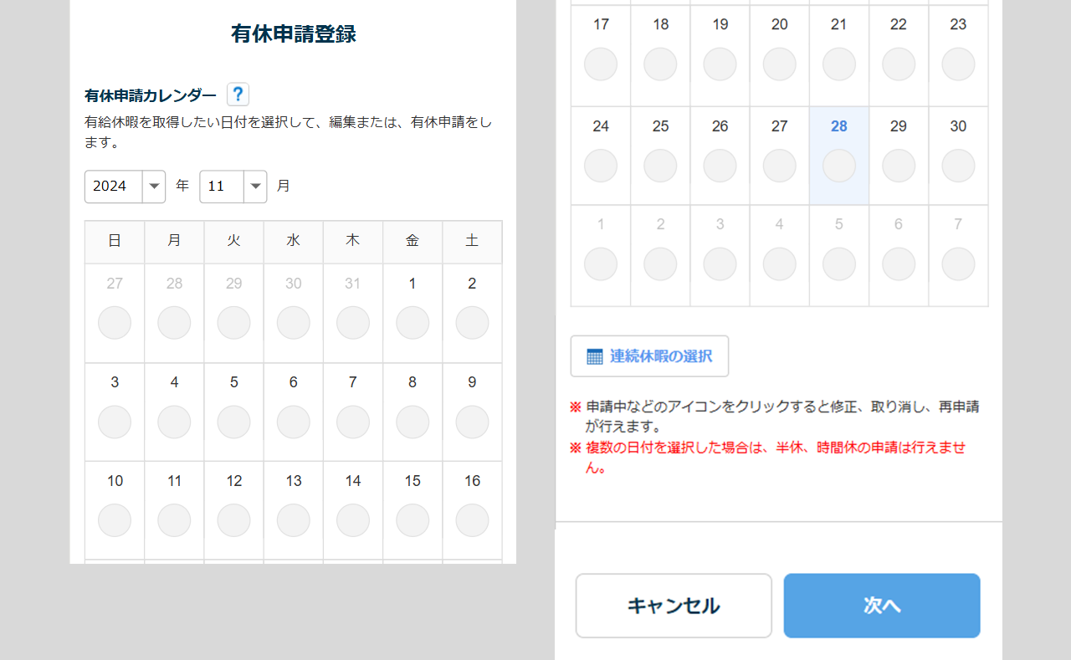The width and height of the screenshot is (1071, 660).
Task: Click the greyed December 7 circle
Action: pos(958,264)
